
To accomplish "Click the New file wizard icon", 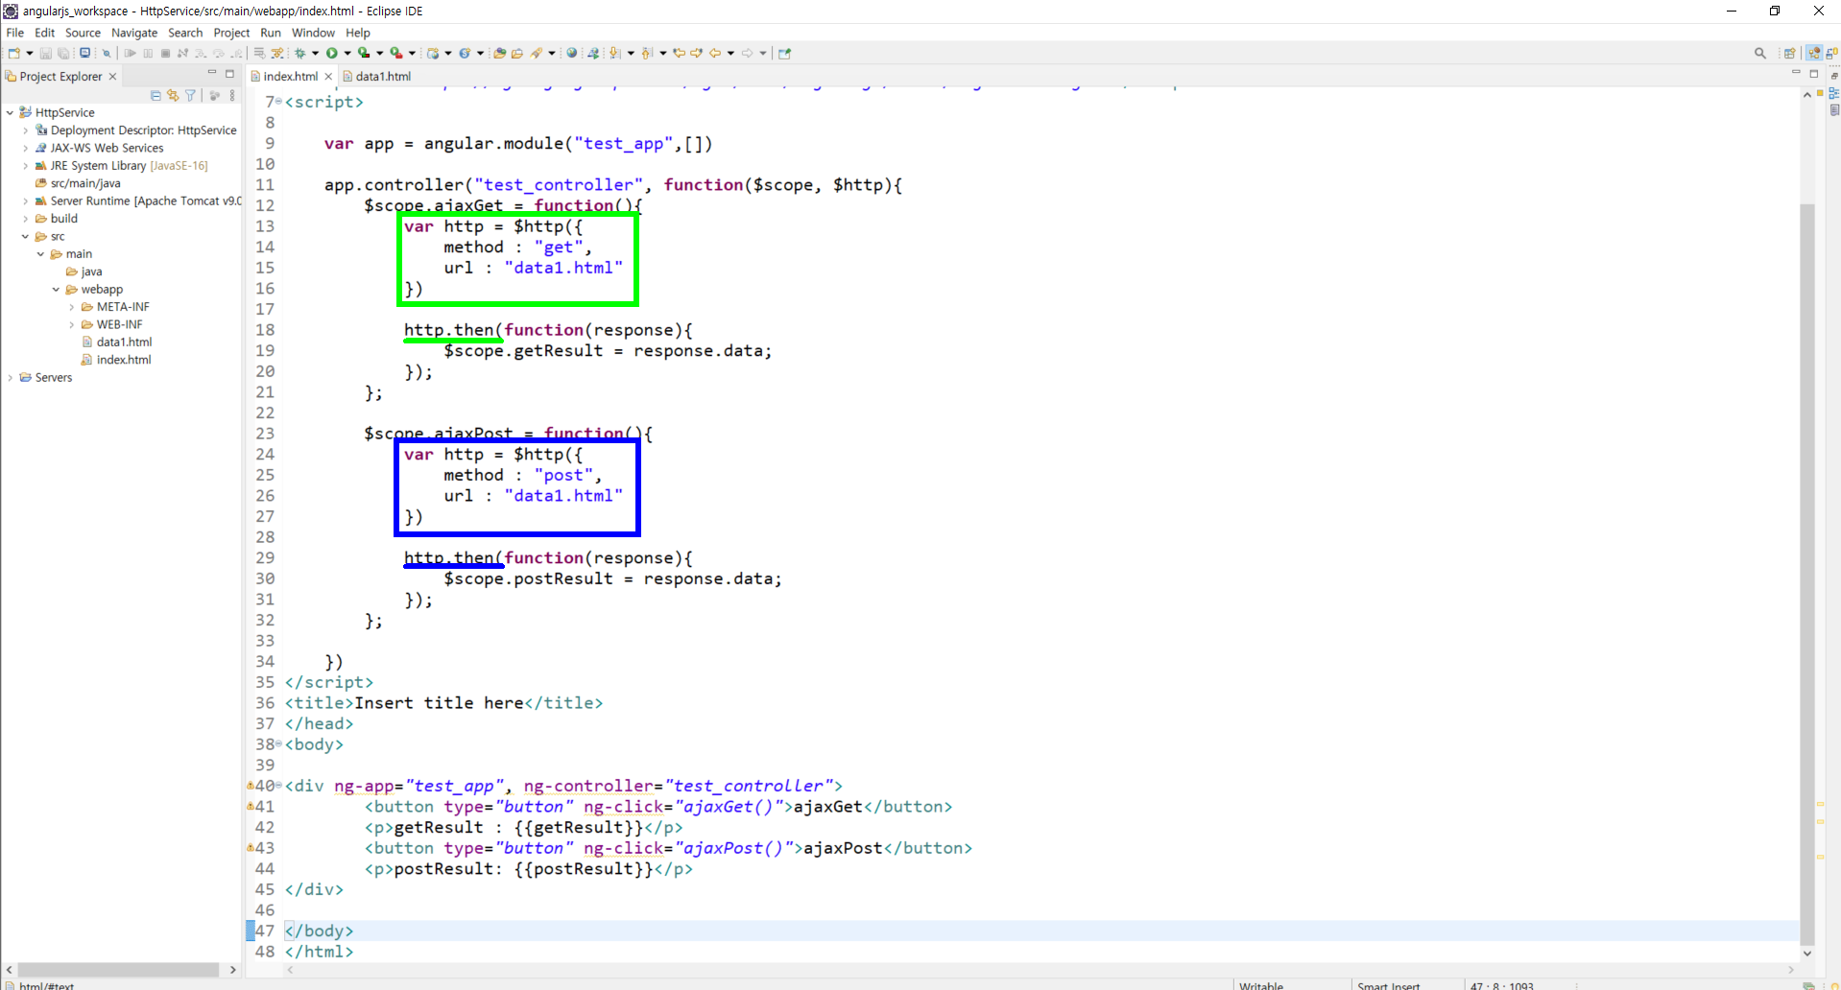I will [x=14, y=54].
